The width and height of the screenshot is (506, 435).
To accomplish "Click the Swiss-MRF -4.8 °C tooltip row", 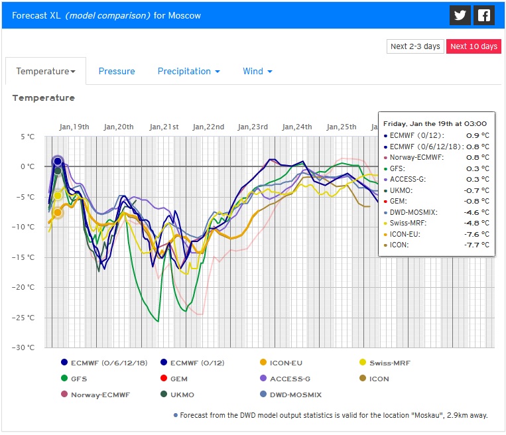I will point(436,223).
